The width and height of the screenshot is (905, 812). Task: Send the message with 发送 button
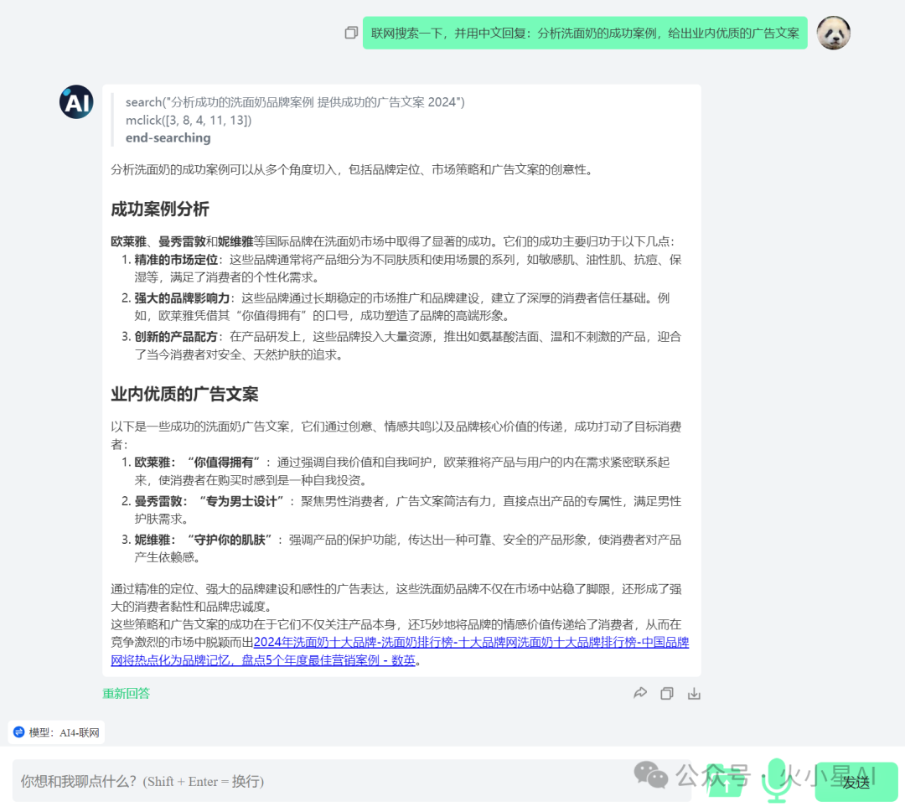856,782
